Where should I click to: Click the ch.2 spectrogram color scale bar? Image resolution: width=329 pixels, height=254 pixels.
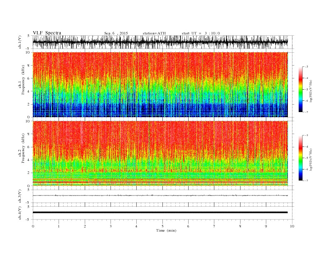click(x=301, y=158)
